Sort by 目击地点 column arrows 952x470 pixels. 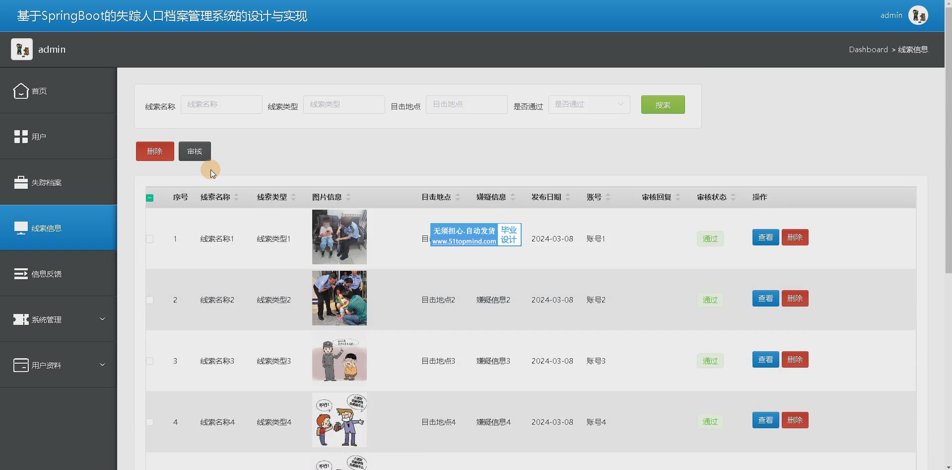point(458,197)
